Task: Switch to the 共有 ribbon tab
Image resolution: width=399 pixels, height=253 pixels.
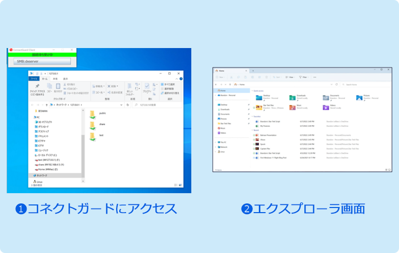Action: pyautogui.click(x=55, y=79)
